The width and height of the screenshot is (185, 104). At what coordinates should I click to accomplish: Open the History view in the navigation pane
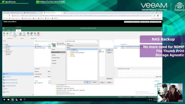(x=18, y=92)
